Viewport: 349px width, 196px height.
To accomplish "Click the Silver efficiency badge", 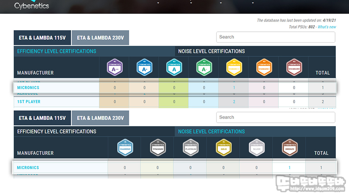I will (257, 147).
